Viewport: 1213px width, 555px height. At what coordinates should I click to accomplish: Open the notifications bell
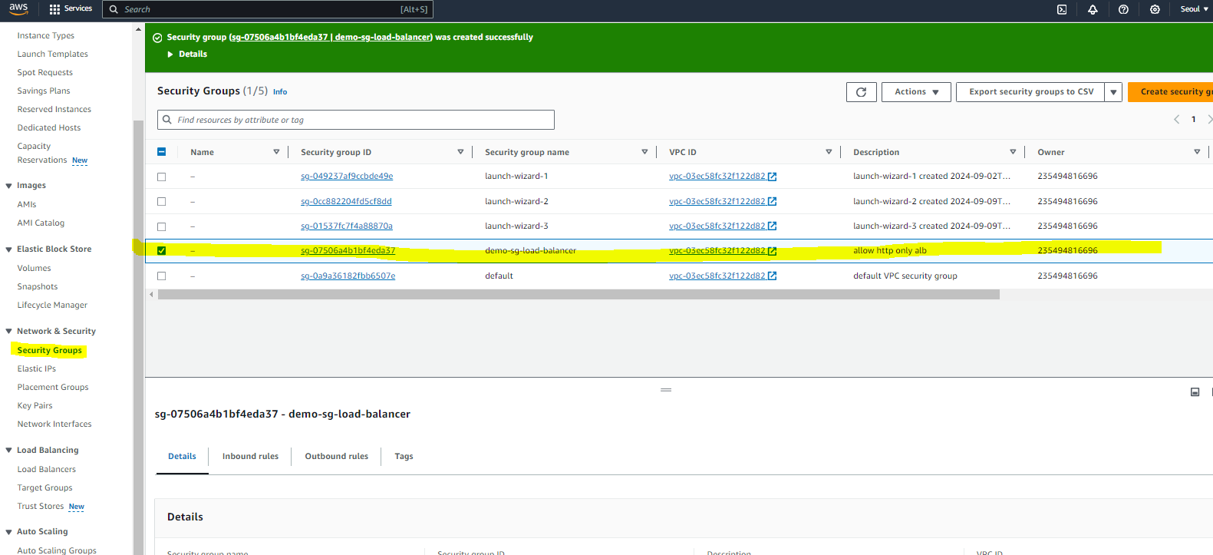click(1093, 9)
